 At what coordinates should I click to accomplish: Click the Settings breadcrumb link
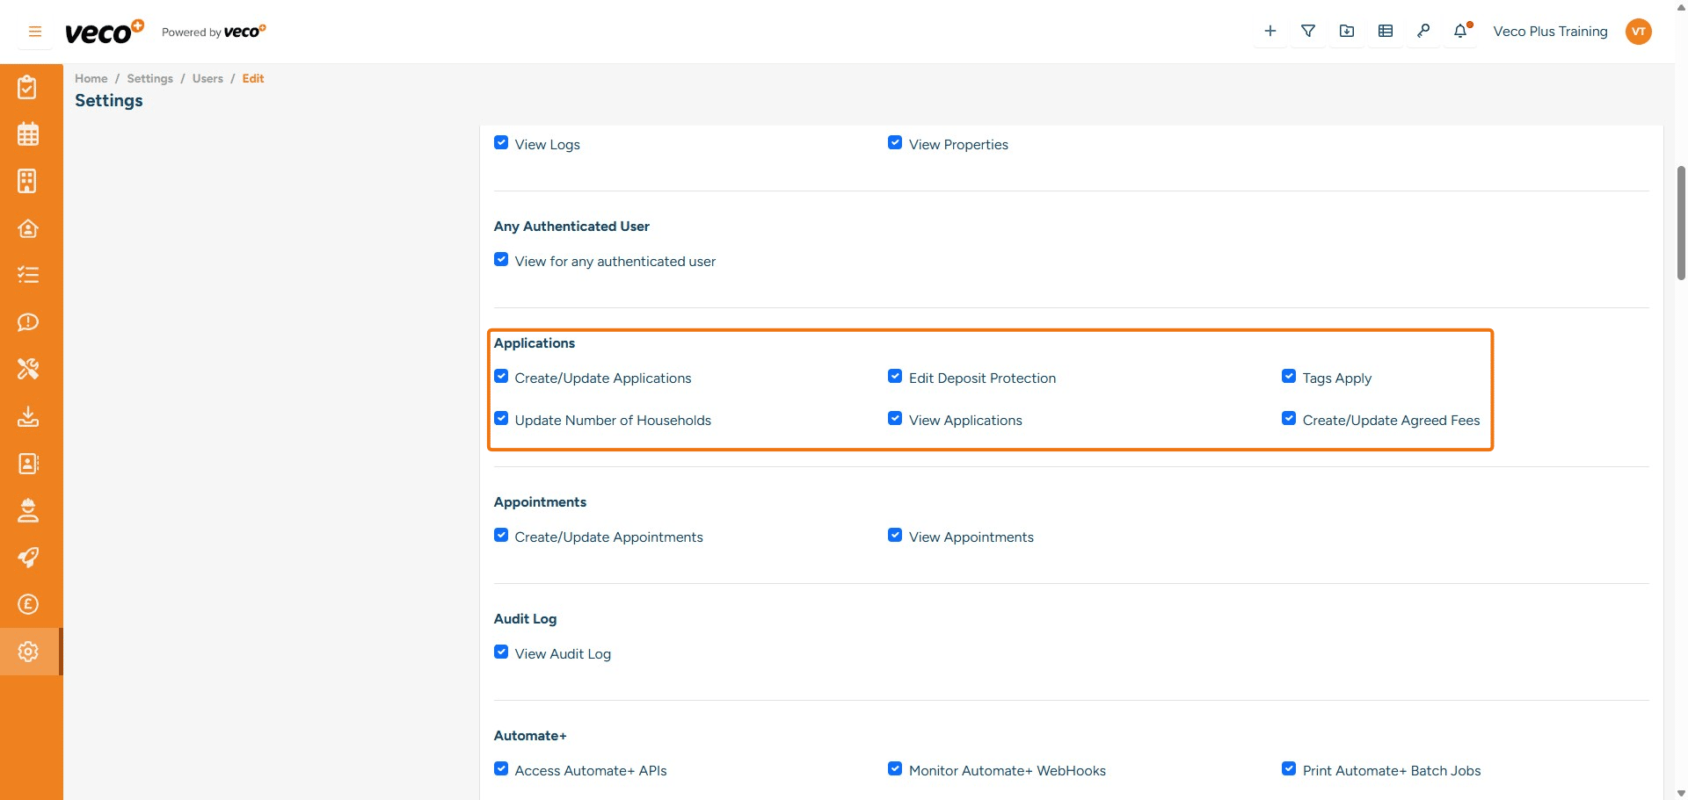pyautogui.click(x=149, y=78)
